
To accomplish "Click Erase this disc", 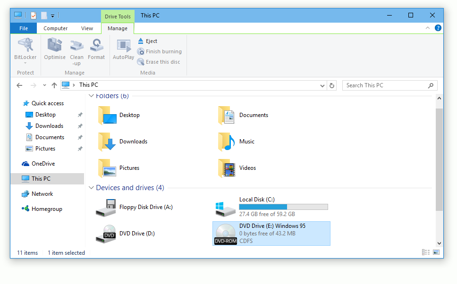I will 159,62.
